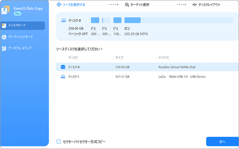Click the 255.29 GB NTFS label

click(136, 34)
